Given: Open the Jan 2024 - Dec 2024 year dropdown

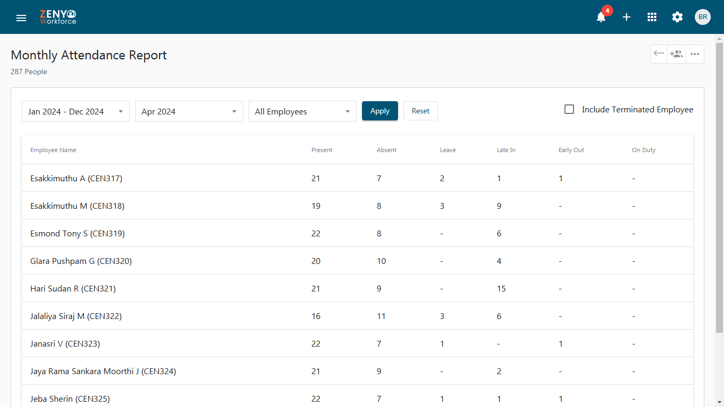Looking at the screenshot, I should click(76, 111).
